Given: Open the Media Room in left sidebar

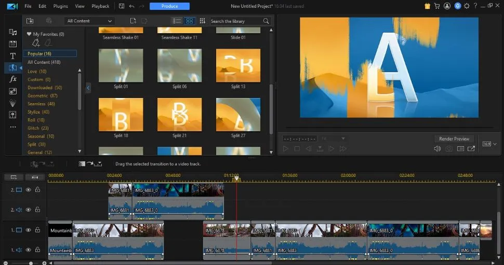Looking at the screenshot, I should click(x=13, y=32).
